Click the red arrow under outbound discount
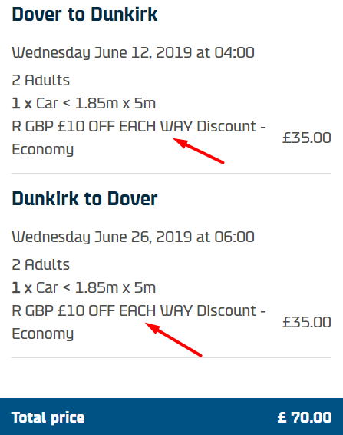This screenshot has height=435, width=343. 199,151
